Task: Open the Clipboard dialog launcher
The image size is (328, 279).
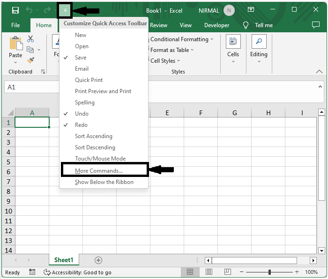Action: point(43,72)
